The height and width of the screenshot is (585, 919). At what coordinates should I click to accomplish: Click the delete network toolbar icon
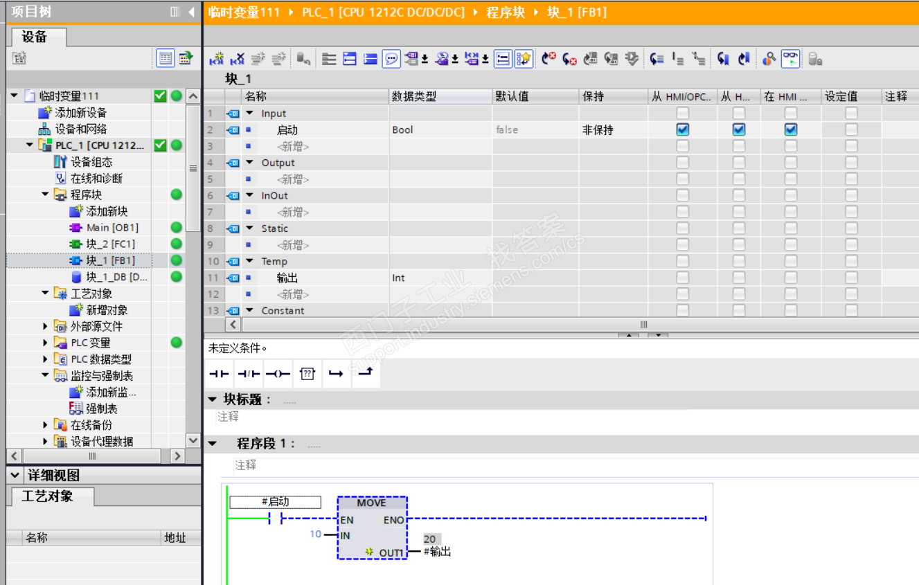tap(237, 60)
